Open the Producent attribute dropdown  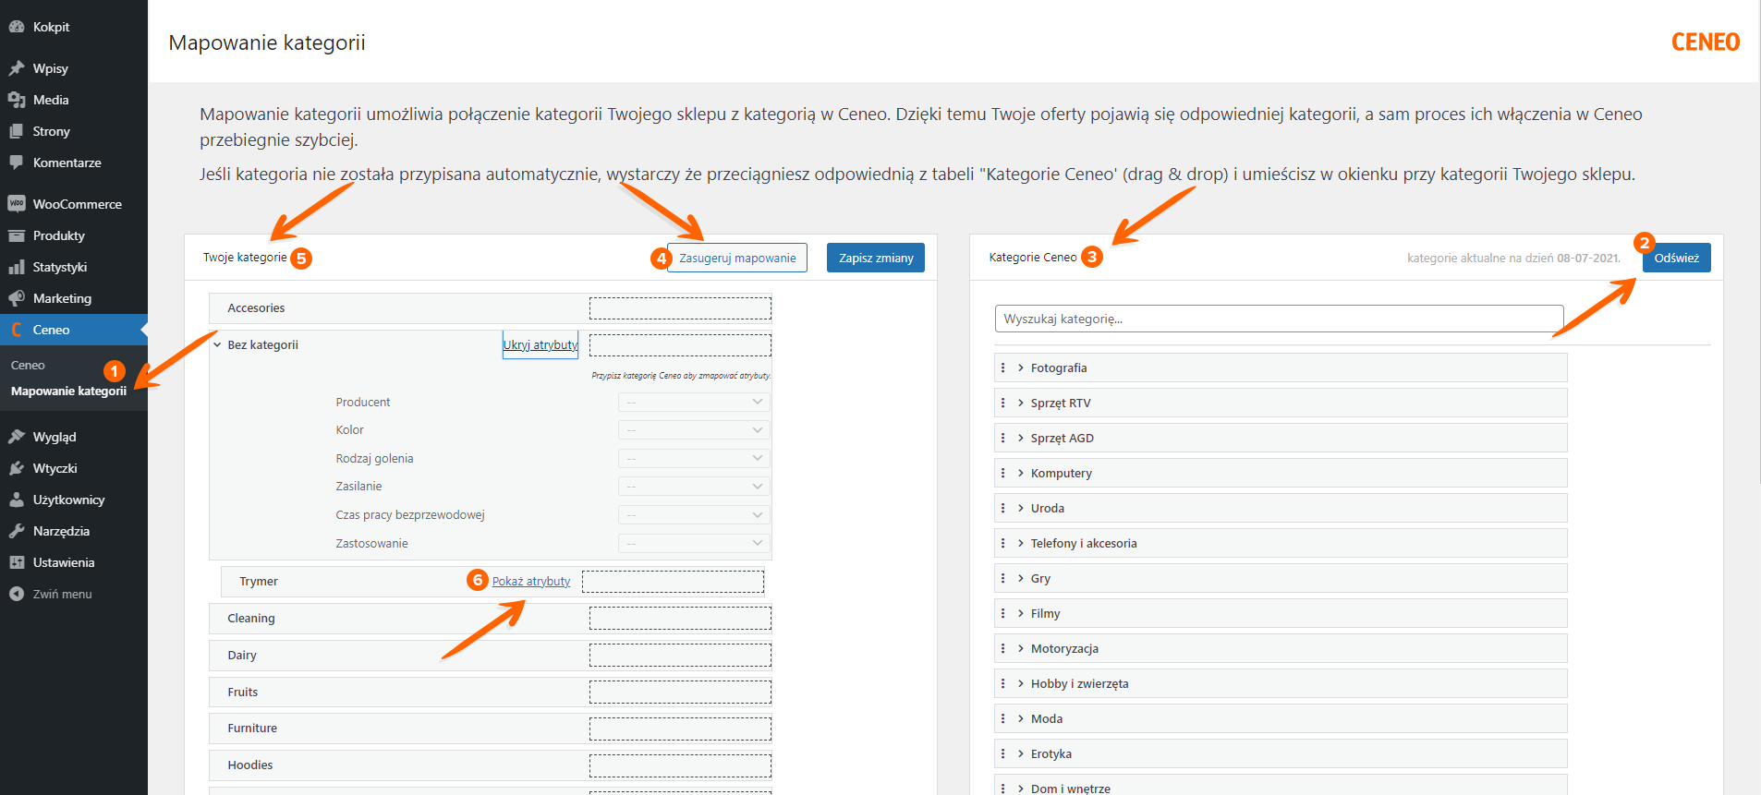(694, 402)
